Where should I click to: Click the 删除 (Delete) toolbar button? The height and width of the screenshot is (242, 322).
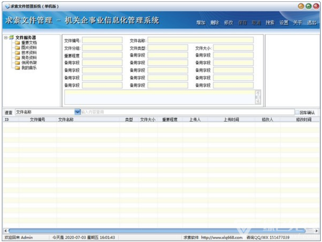215,23
